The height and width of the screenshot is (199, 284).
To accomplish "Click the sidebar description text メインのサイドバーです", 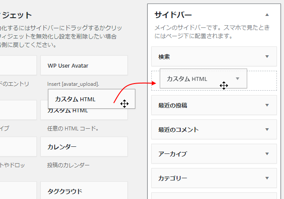I will 212,32.
